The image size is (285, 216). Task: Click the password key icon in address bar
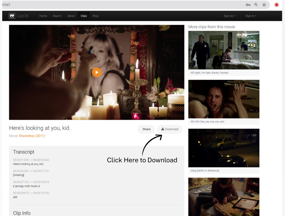[x=248, y=5]
